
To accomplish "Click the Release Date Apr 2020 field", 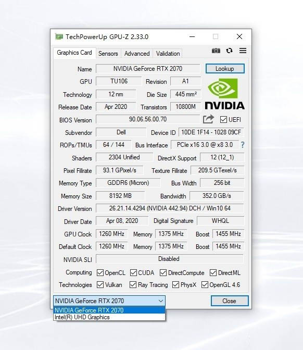I will (116, 107).
